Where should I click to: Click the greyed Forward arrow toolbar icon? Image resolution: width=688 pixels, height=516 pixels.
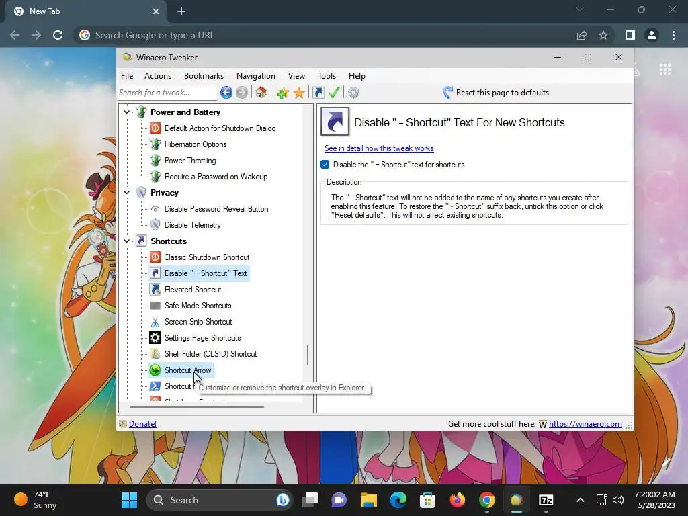242,93
